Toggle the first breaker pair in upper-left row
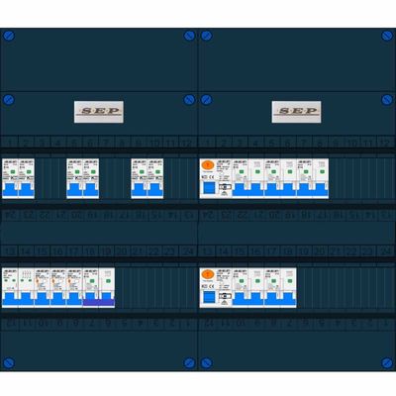396x396 pixels. (18, 190)
